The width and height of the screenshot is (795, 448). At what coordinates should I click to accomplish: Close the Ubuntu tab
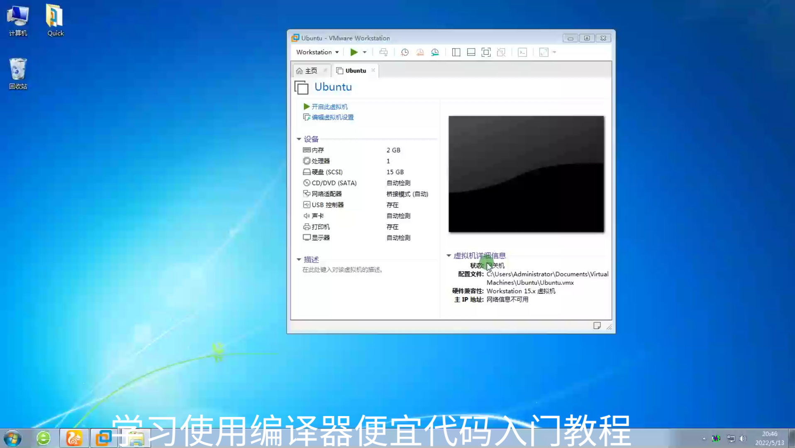373,70
